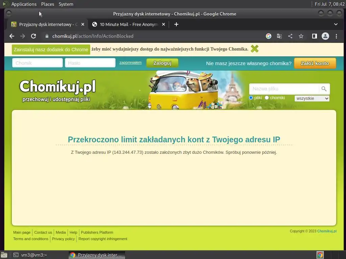The height and width of the screenshot is (259, 346).
Task: Open the Applications menu
Action: click(24, 4)
